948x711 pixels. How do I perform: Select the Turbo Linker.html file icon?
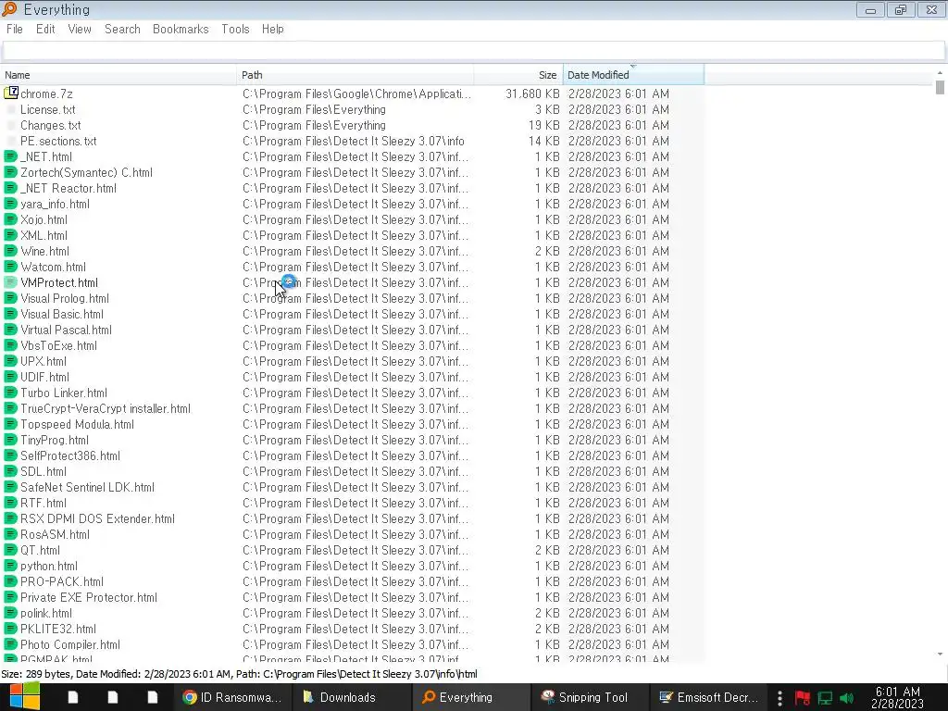(11, 393)
